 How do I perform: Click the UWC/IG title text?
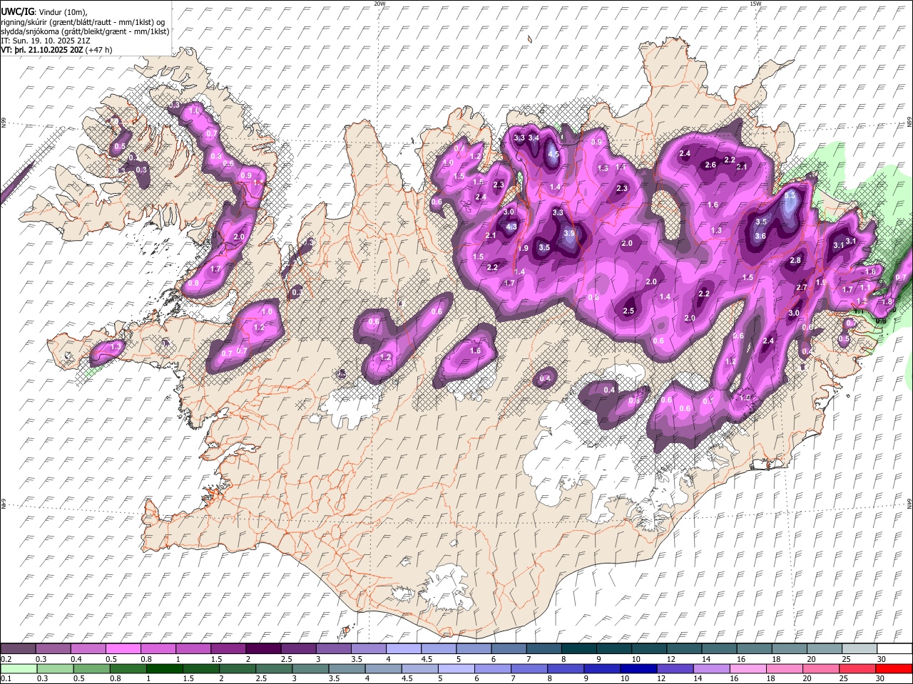[x=17, y=11]
